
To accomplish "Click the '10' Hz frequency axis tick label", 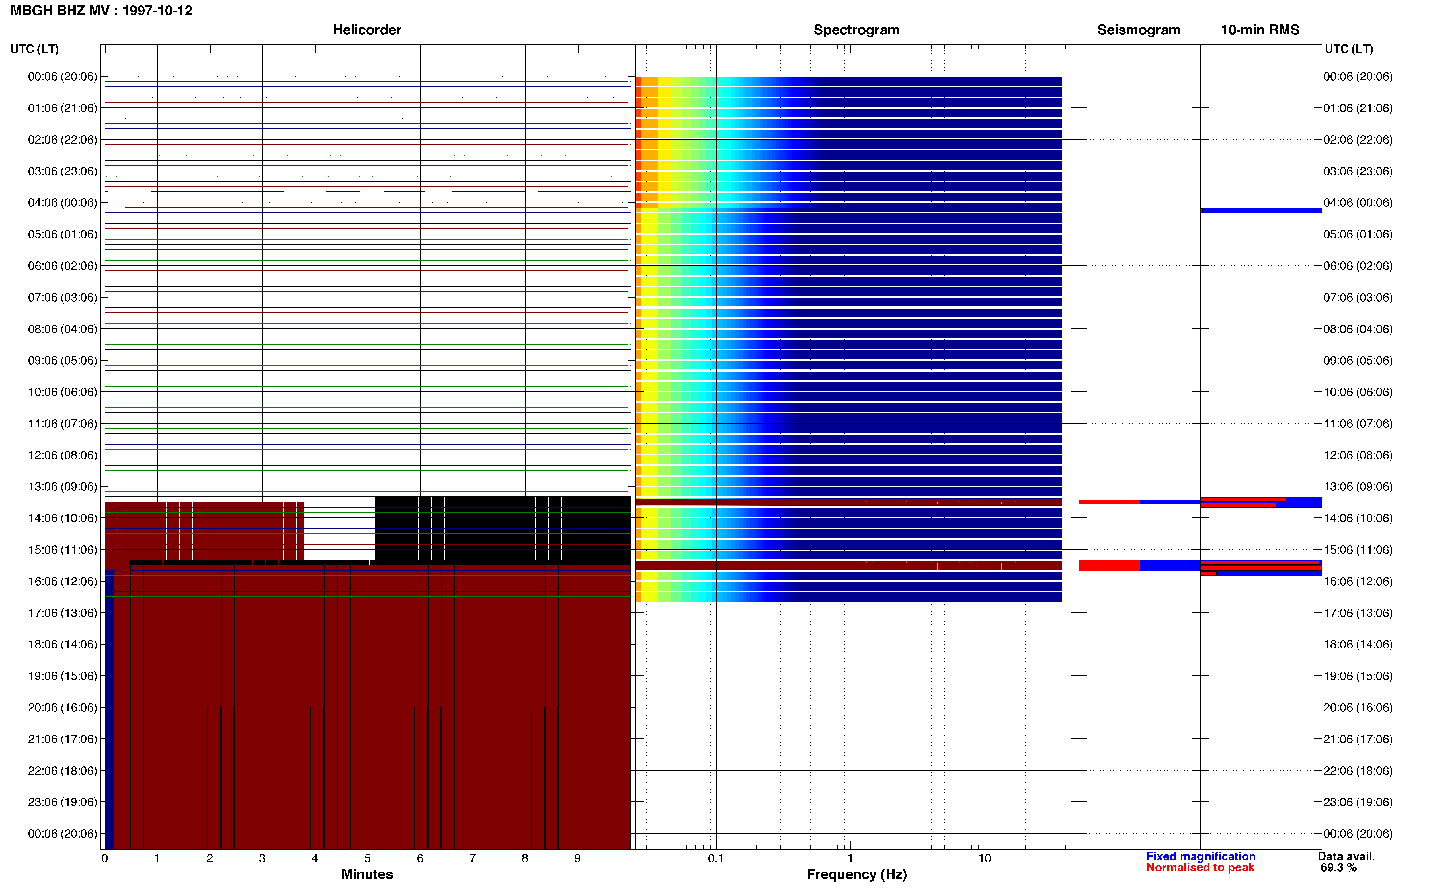I will [985, 858].
